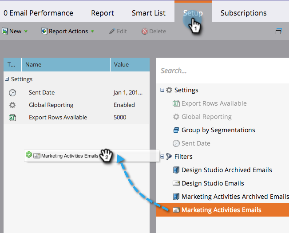
Task: Click the Export Rows Available Excel icon
Action: tap(12, 118)
